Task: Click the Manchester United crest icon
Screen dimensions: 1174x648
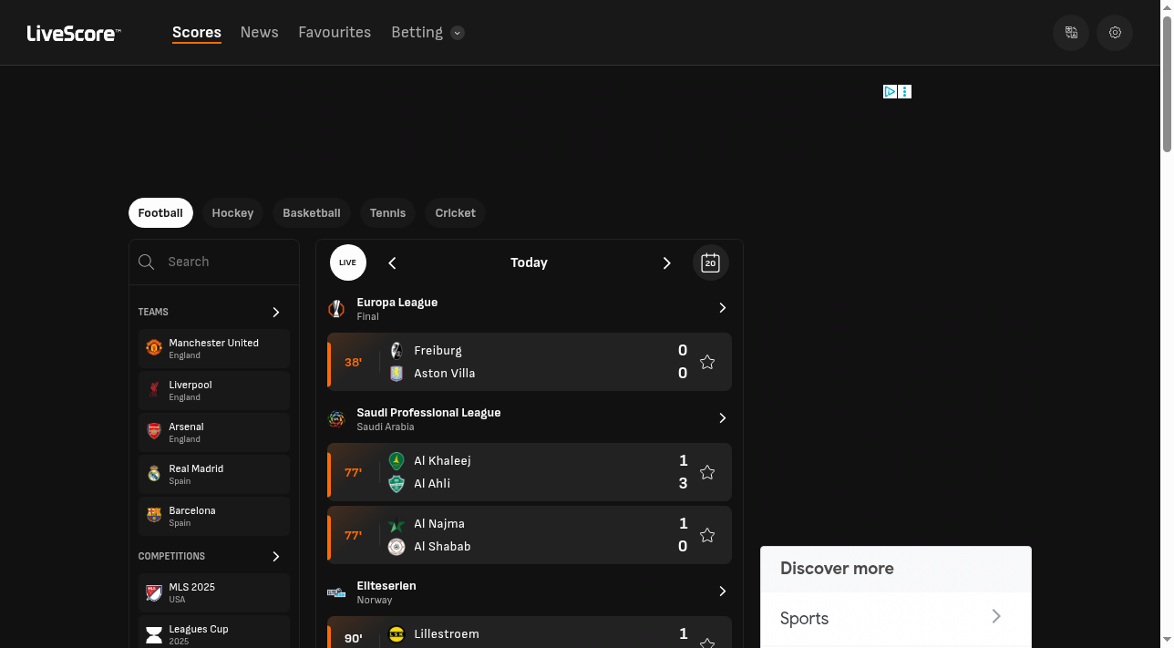Action: click(154, 348)
